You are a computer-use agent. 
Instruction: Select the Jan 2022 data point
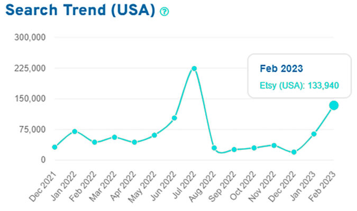pos(75,131)
